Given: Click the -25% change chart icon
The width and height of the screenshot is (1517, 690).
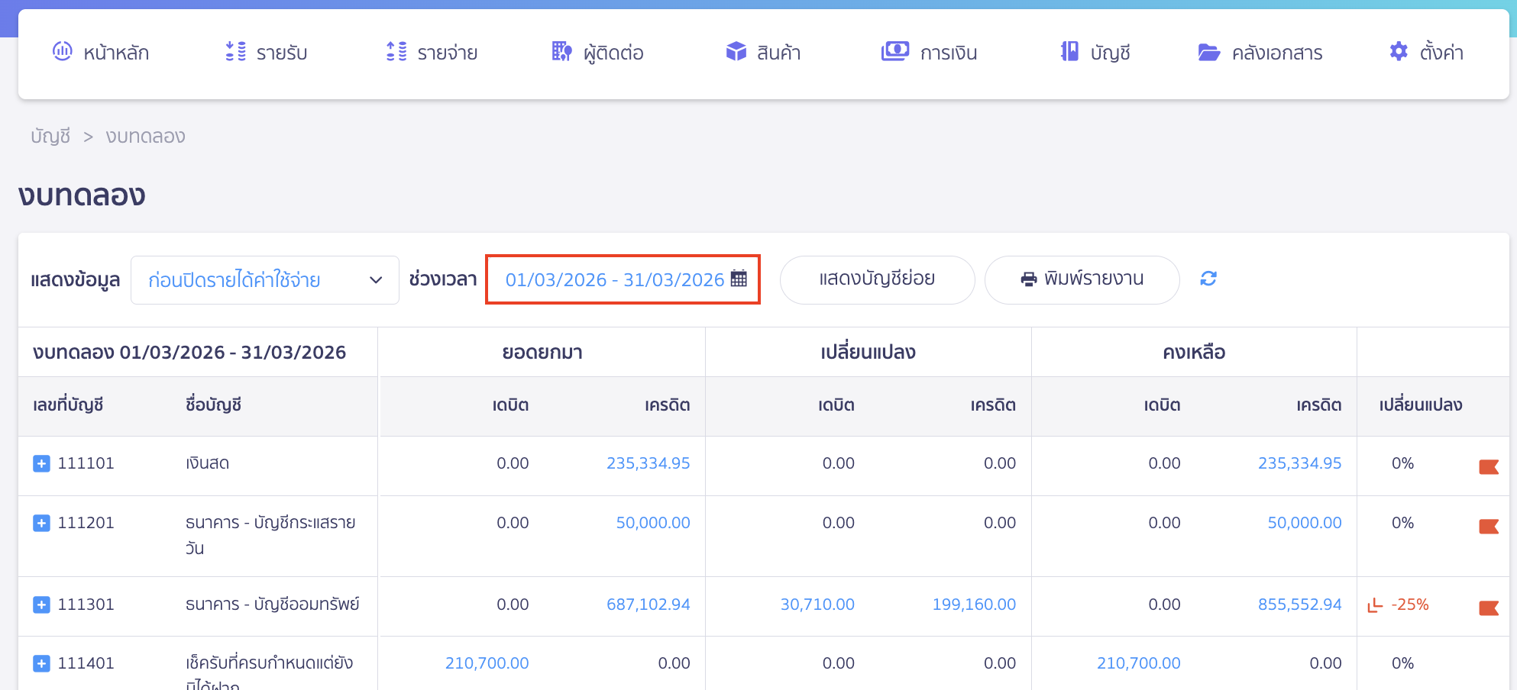Looking at the screenshot, I should point(1375,605).
